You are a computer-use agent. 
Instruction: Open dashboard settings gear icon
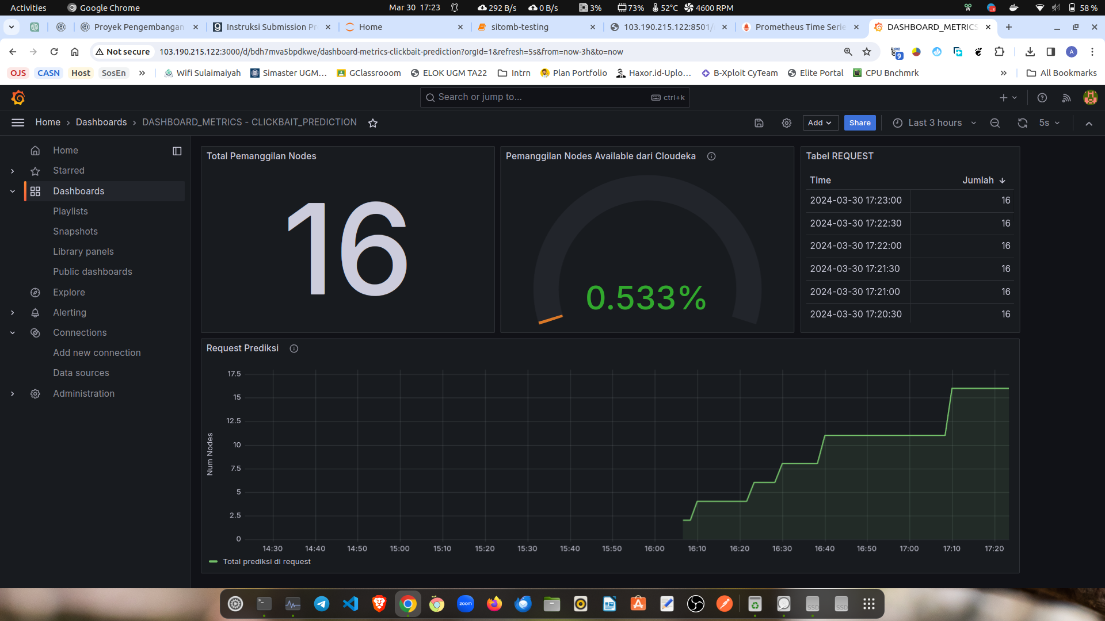click(786, 123)
